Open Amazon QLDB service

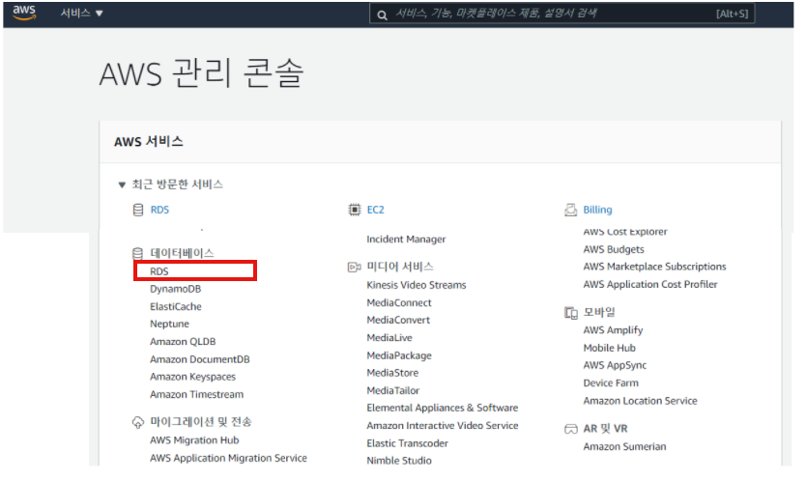coord(183,342)
